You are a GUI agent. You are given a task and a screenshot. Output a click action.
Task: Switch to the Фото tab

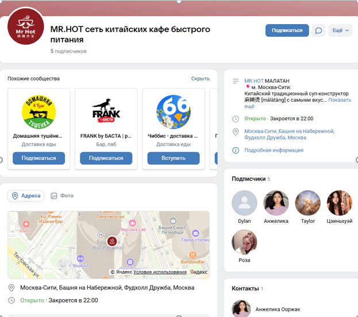(x=62, y=196)
